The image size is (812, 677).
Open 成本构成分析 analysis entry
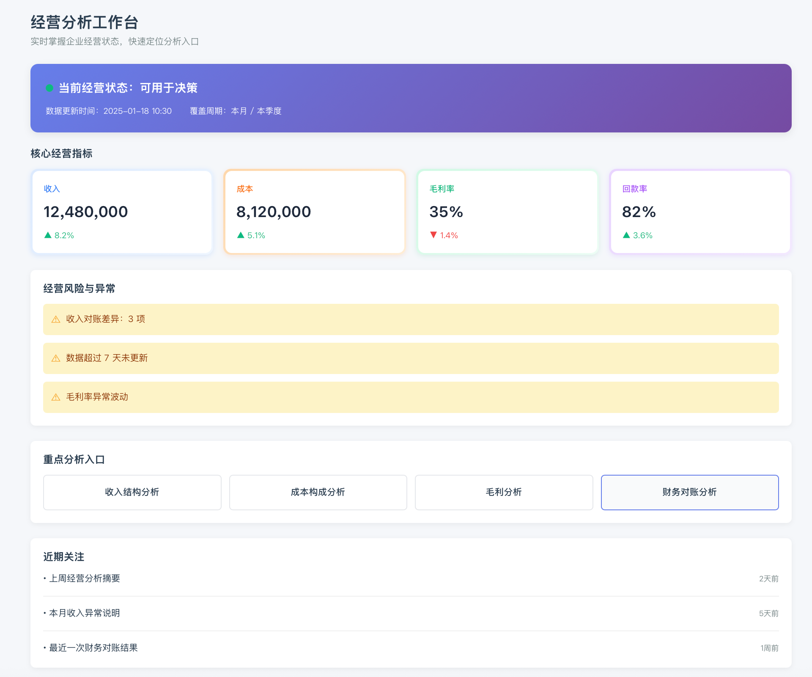tap(318, 492)
